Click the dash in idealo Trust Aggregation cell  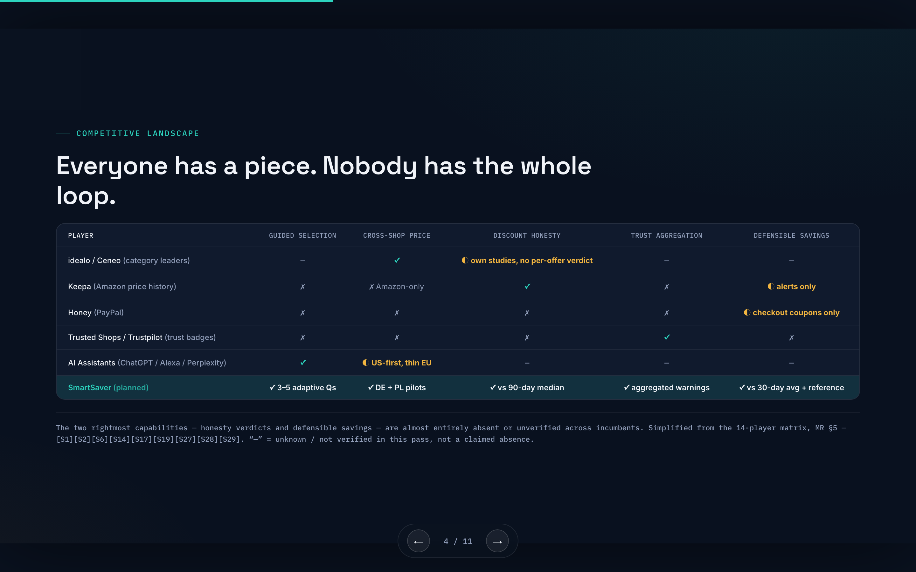pyautogui.click(x=667, y=261)
